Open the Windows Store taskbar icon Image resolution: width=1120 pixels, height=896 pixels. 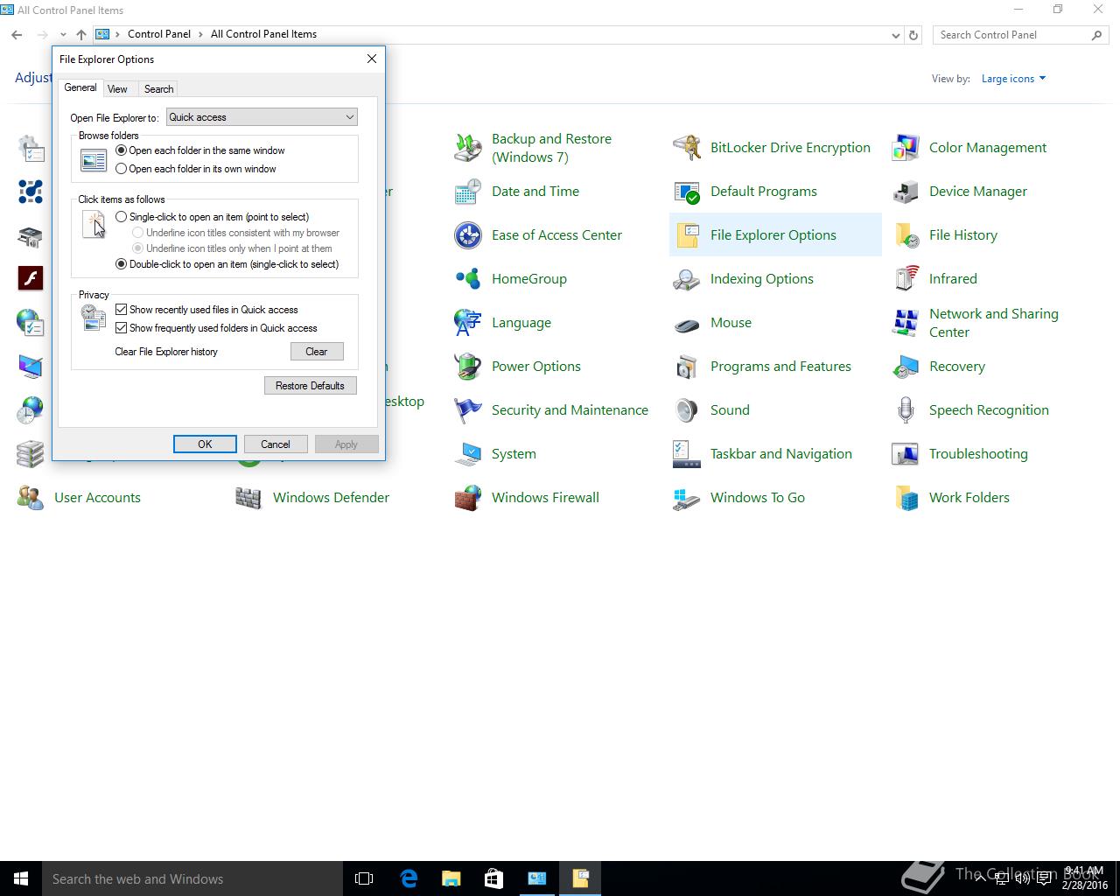click(493, 878)
